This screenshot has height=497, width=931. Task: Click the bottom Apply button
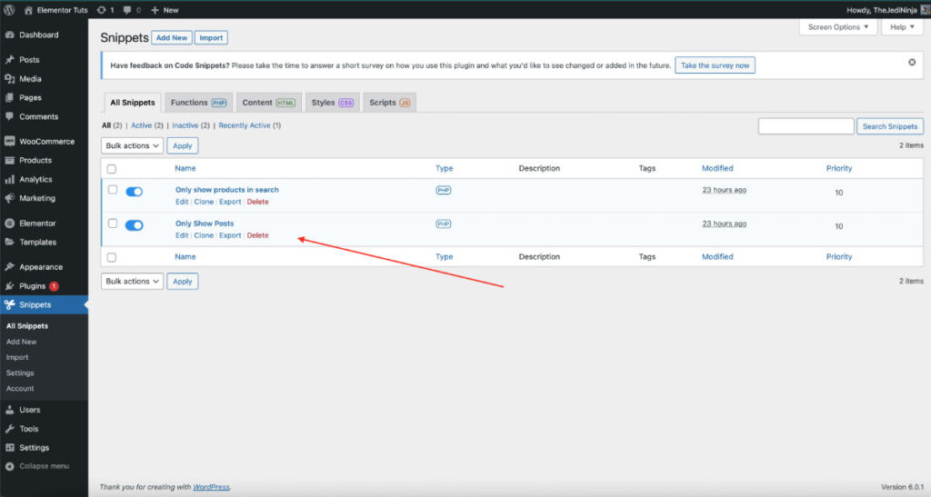click(x=182, y=281)
